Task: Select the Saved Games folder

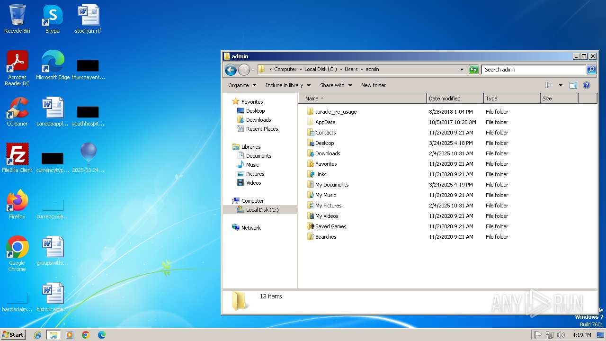Action: pyautogui.click(x=330, y=226)
